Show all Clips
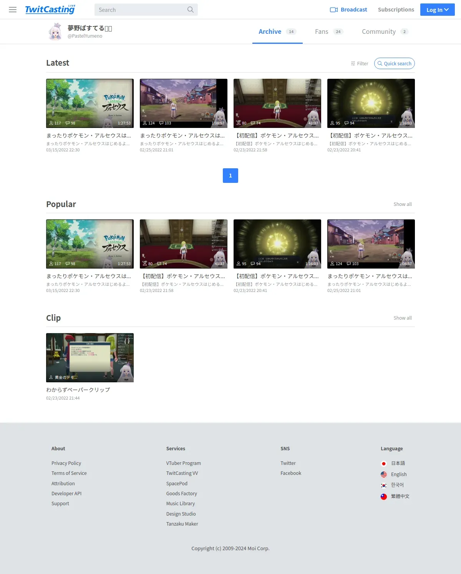 tap(403, 318)
